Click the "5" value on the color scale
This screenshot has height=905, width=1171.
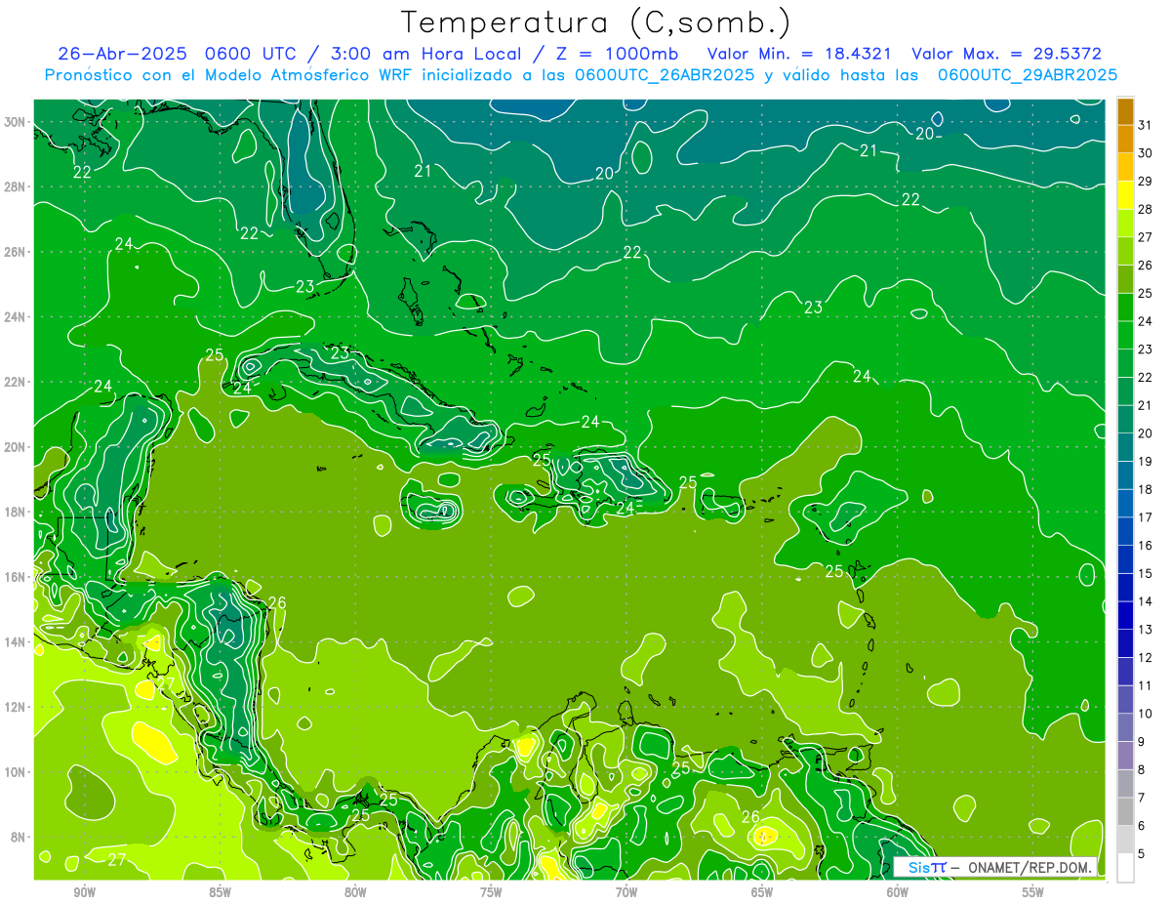(x=1143, y=855)
